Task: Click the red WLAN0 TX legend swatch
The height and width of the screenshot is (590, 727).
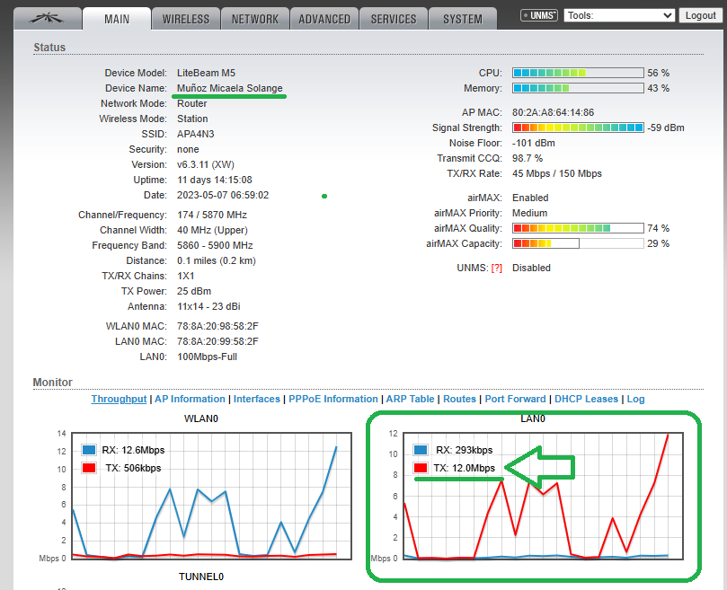Action: click(x=89, y=468)
